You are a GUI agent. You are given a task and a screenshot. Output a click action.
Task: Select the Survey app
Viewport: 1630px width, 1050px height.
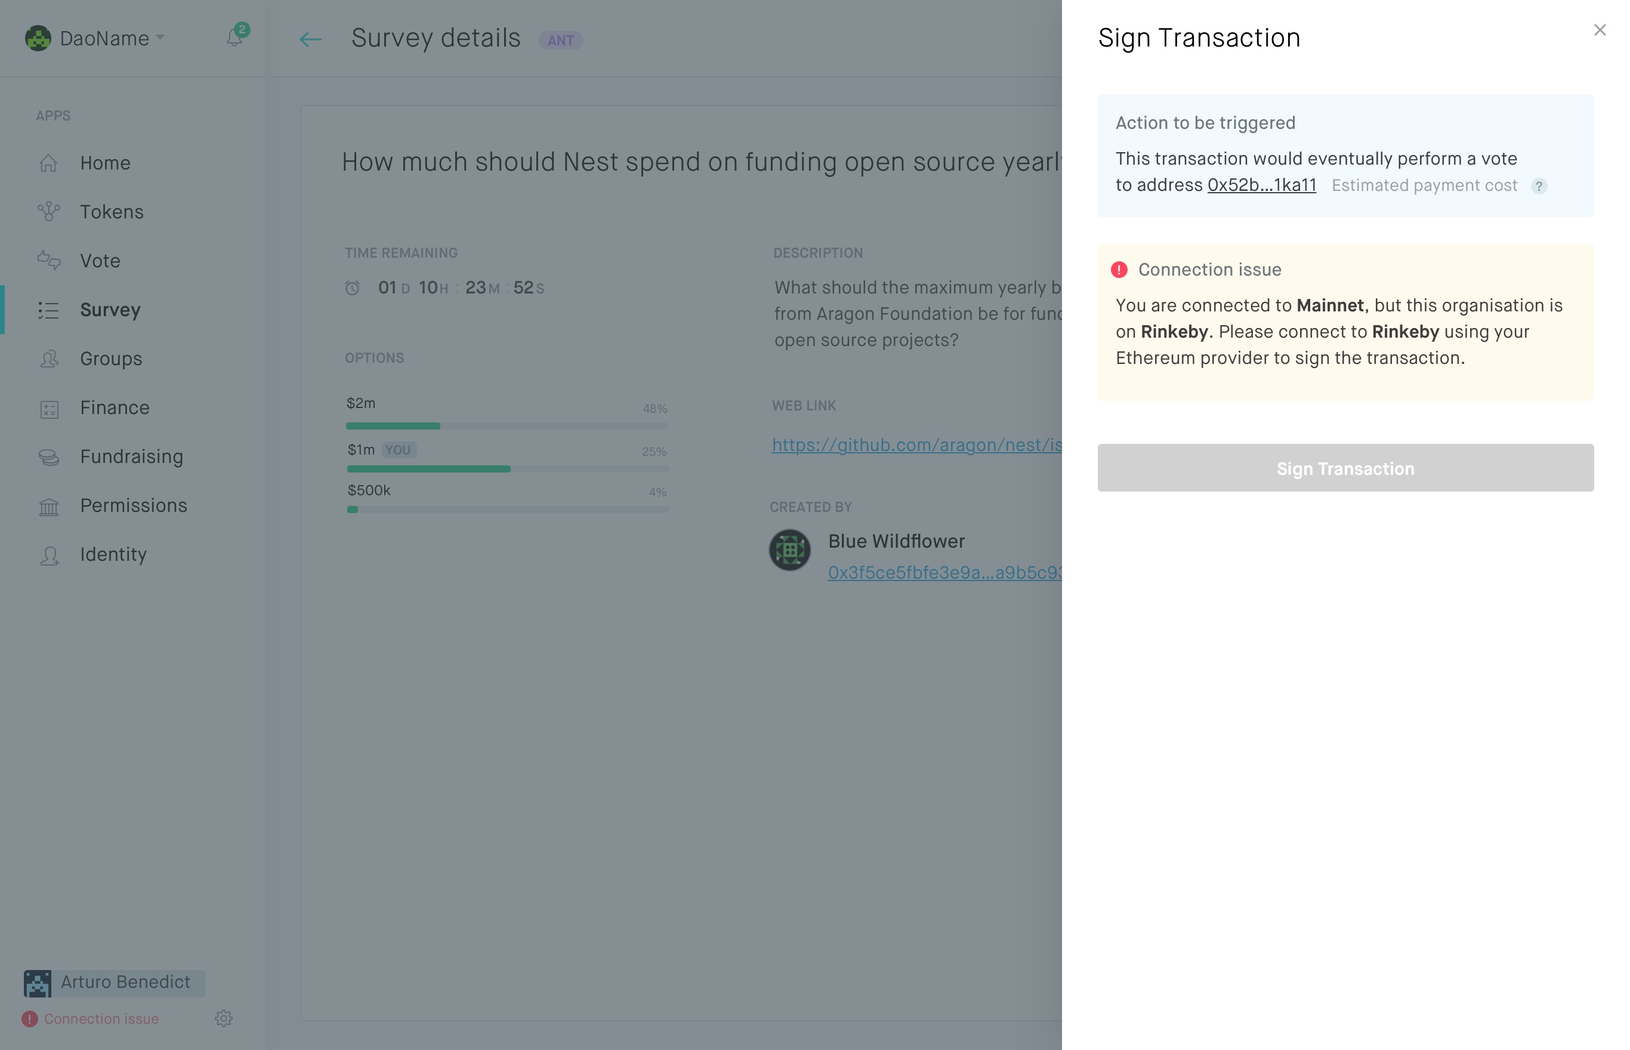point(110,310)
